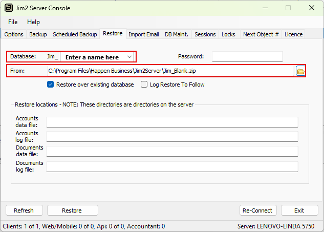This screenshot has width=324, height=232.
Task: Click the Re-Connect button
Action: (258, 210)
